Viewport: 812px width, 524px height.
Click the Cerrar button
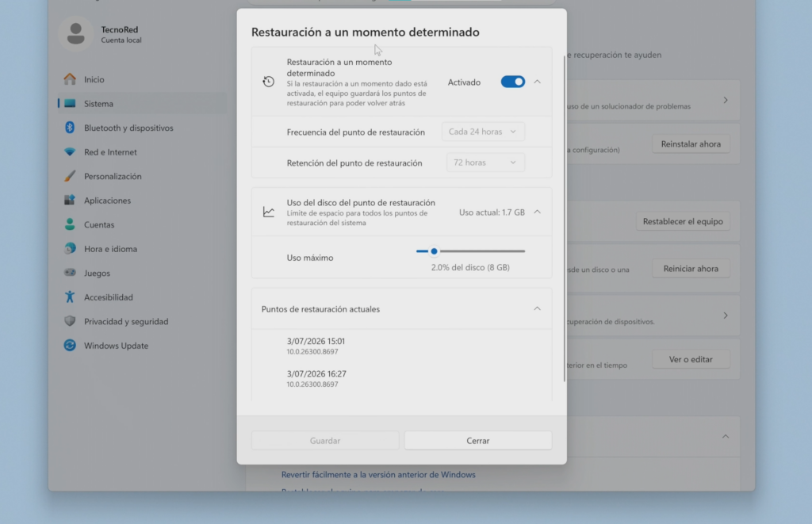click(478, 441)
